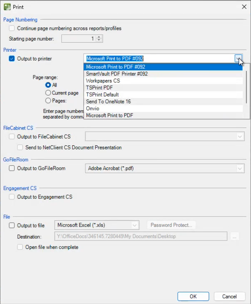Open the Adobe Acrobat (*.pdf) format dropdown
Screen dimensions: 251x304
pos(240,168)
